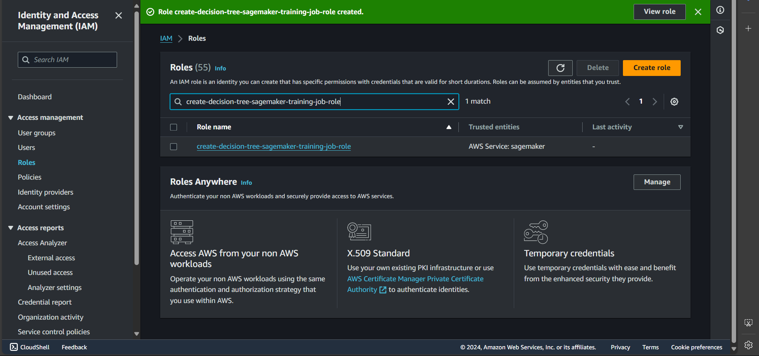Image resolution: width=759 pixels, height=356 pixels.
Task: Open CloudShell from the footer
Action: tap(30, 347)
